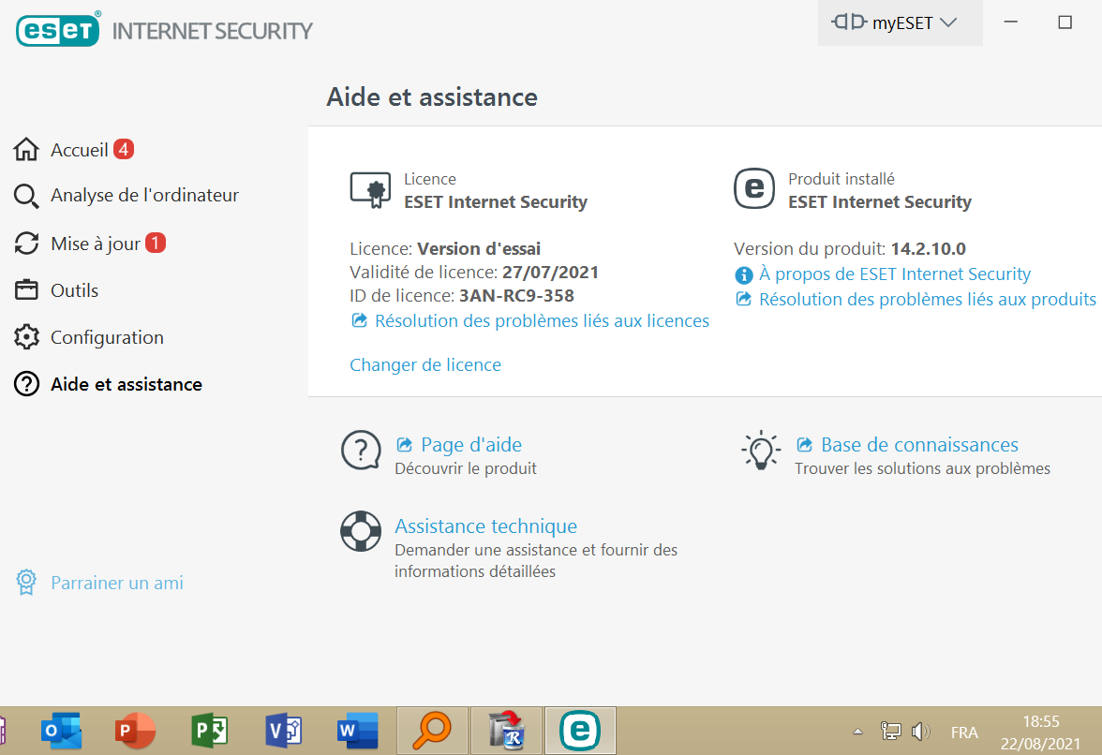Show hidden system tray icons
The image size is (1102, 755).
pyautogui.click(x=857, y=732)
